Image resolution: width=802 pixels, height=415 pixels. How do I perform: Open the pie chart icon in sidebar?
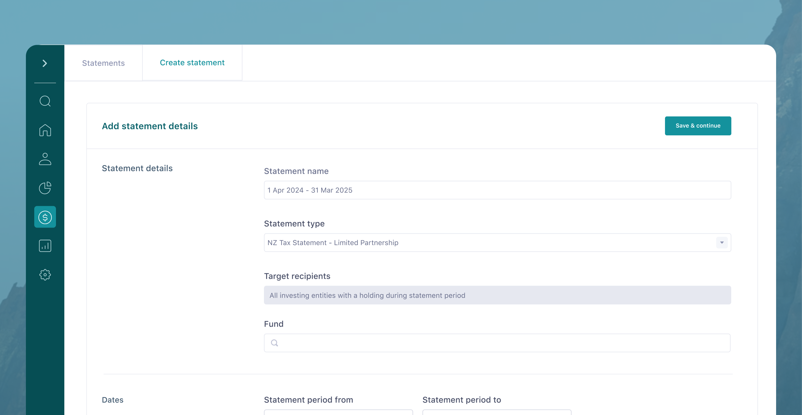tap(45, 188)
